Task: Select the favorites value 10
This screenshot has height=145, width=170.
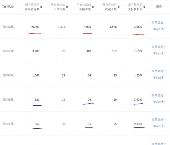Action: (115, 100)
